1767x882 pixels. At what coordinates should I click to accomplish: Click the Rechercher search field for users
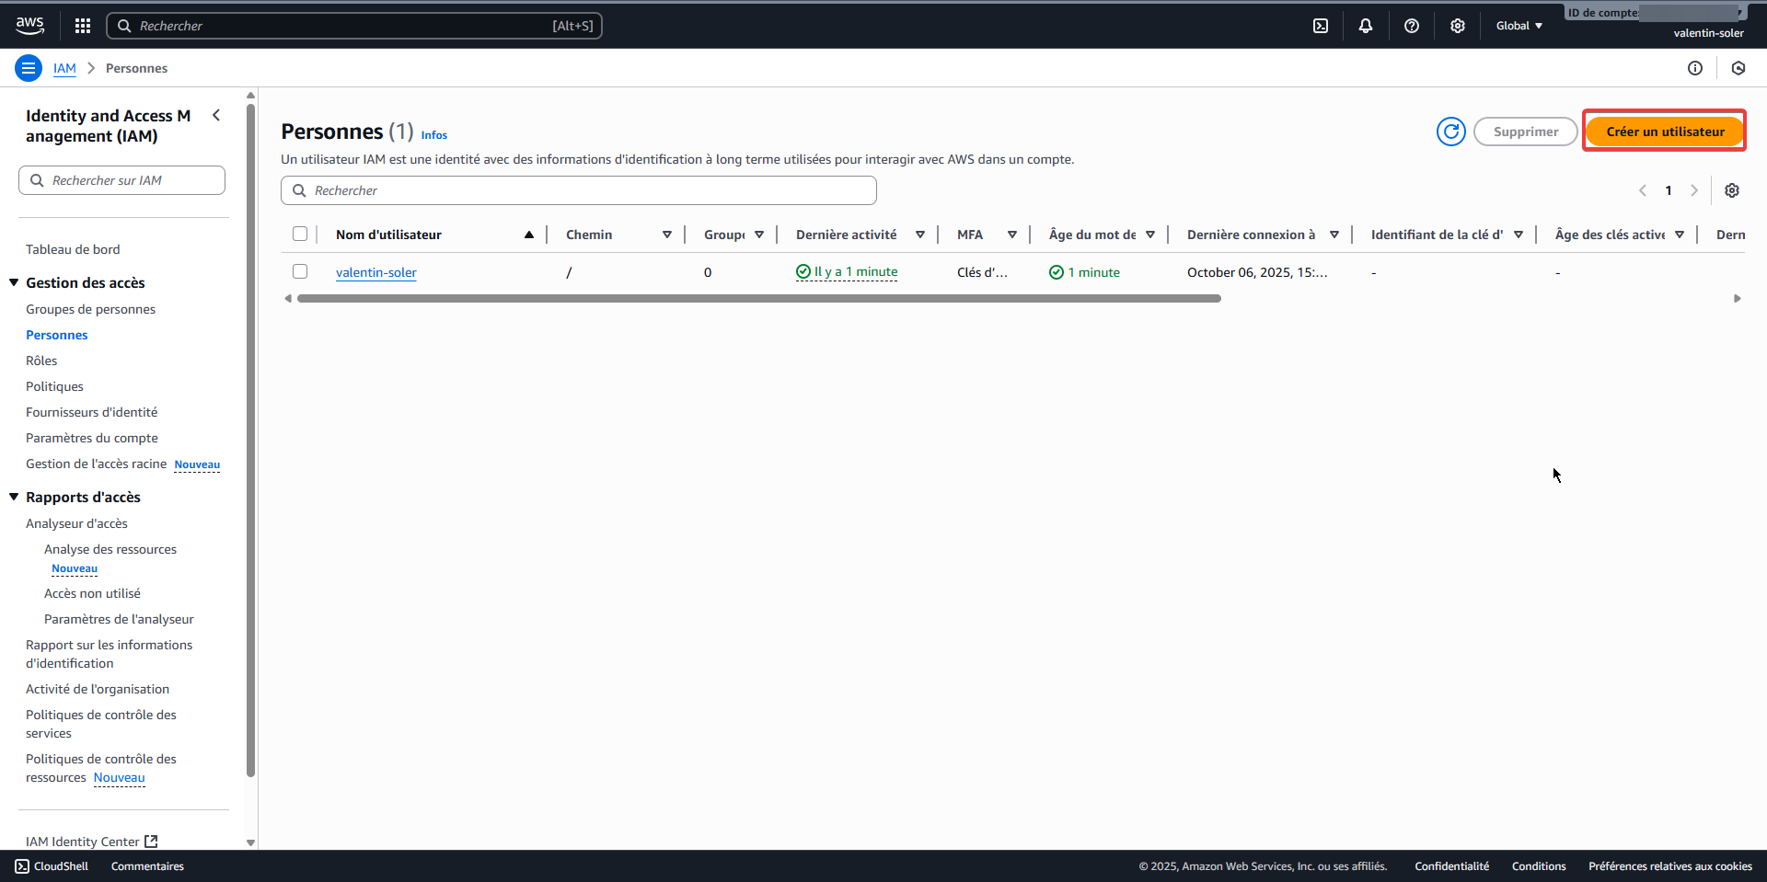click(578, 189)
